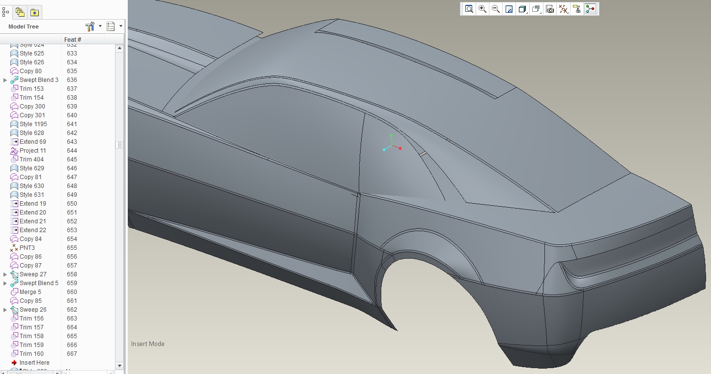This screenshot has width=711, height=374.
Task: Click the model tree scroll-down arrow
Action: click(119, 366)
